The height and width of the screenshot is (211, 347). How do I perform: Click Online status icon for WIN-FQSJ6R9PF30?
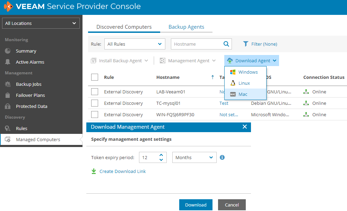click(x=306, y=114)
